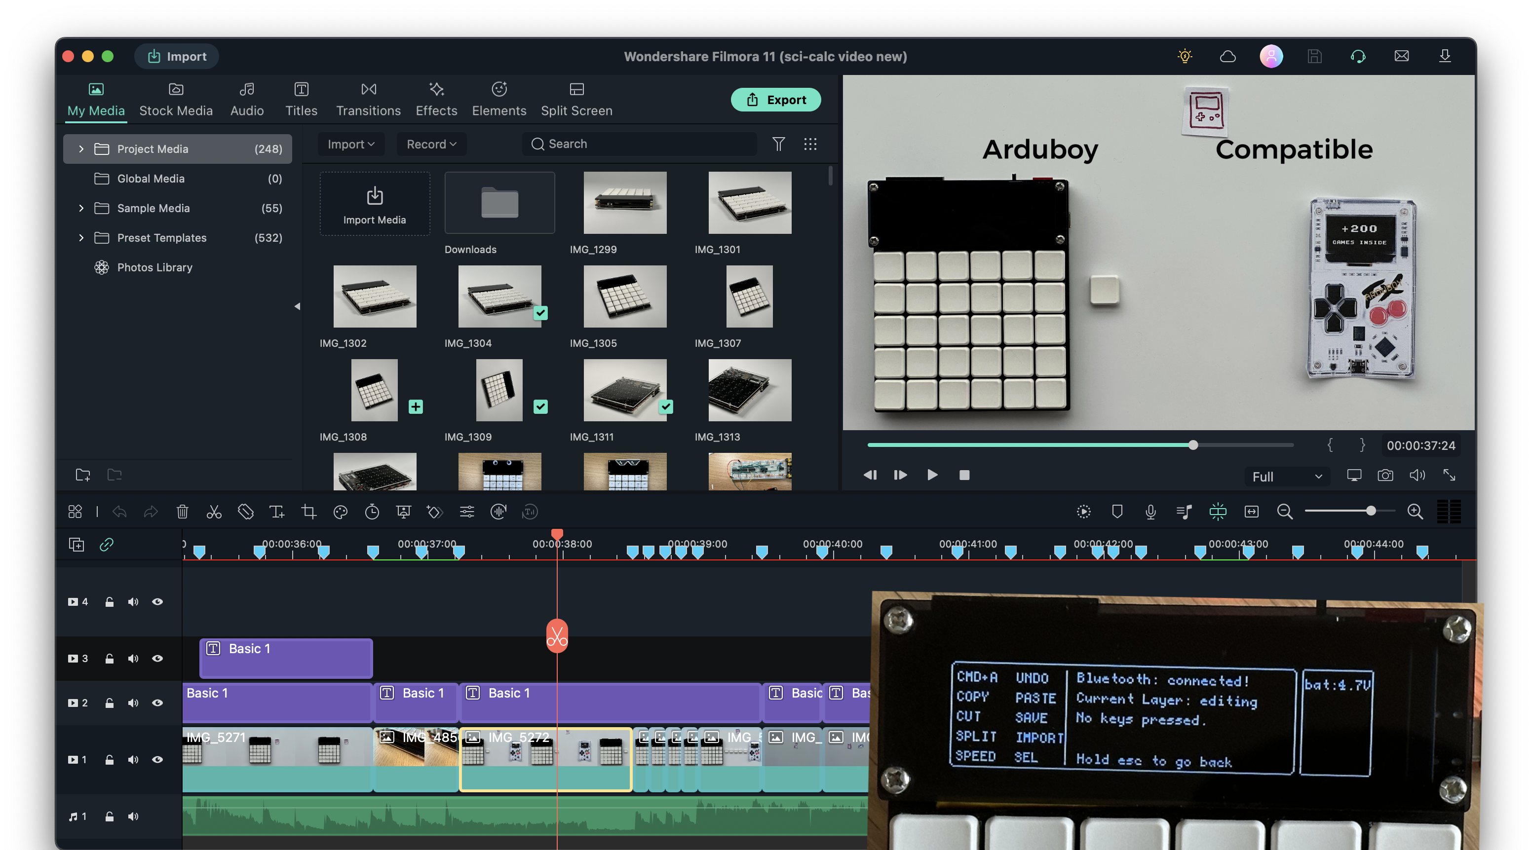Select the IMG_5272 clip on track 1
The width and height of the screenshot is (1532, 850).
click(545, 760)
